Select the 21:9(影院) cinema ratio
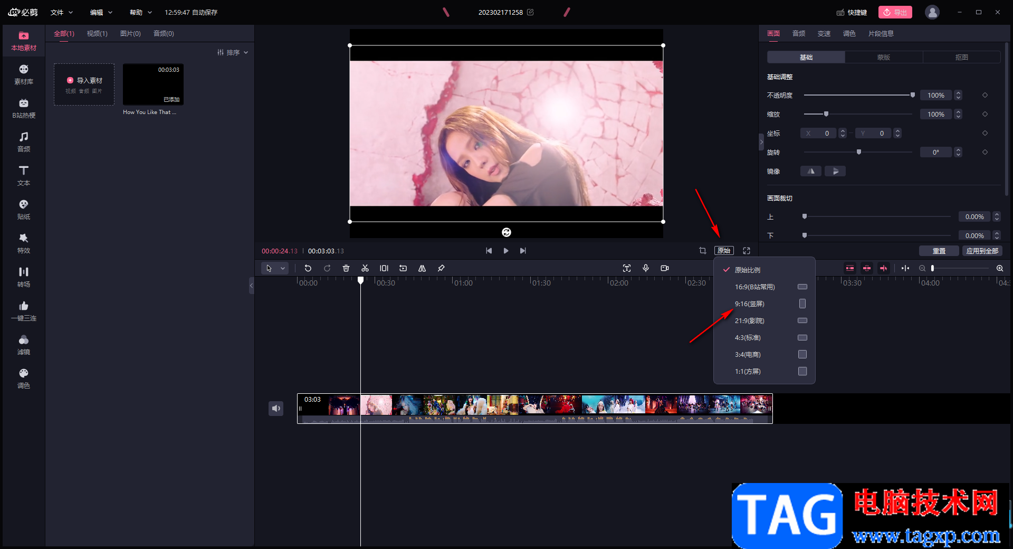 tap(764, 320)
